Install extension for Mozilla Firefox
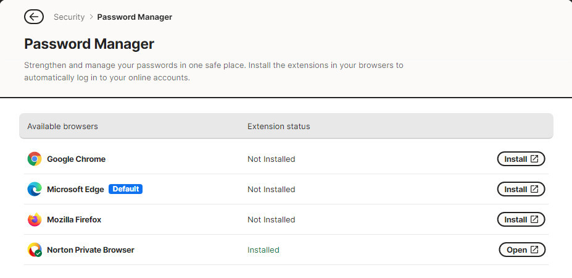The width and height of the screenshot is (572, 278). (x=521, y=219)
